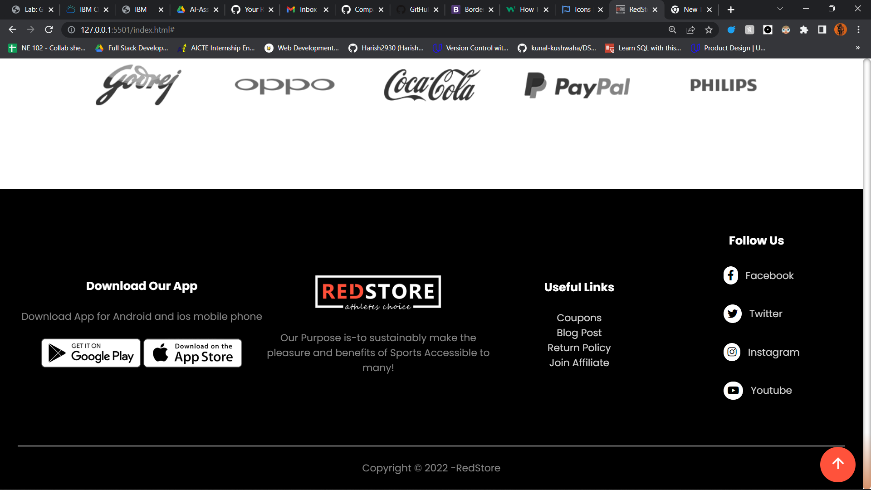Open the Chrome three-dot menu
Screen dimensions: 871x490
(x=858, y=30)
